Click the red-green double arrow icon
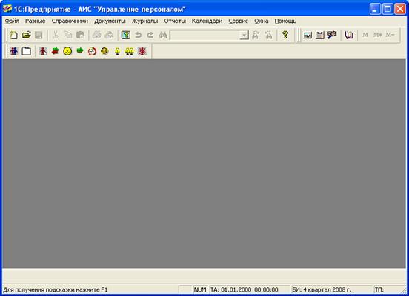409x296 pixels. click(x=56, y=51)
